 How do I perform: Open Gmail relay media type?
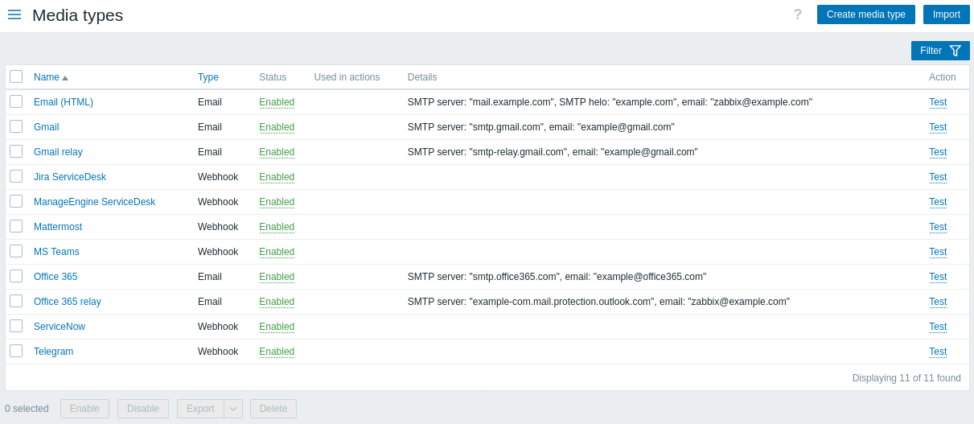(58, 152)
